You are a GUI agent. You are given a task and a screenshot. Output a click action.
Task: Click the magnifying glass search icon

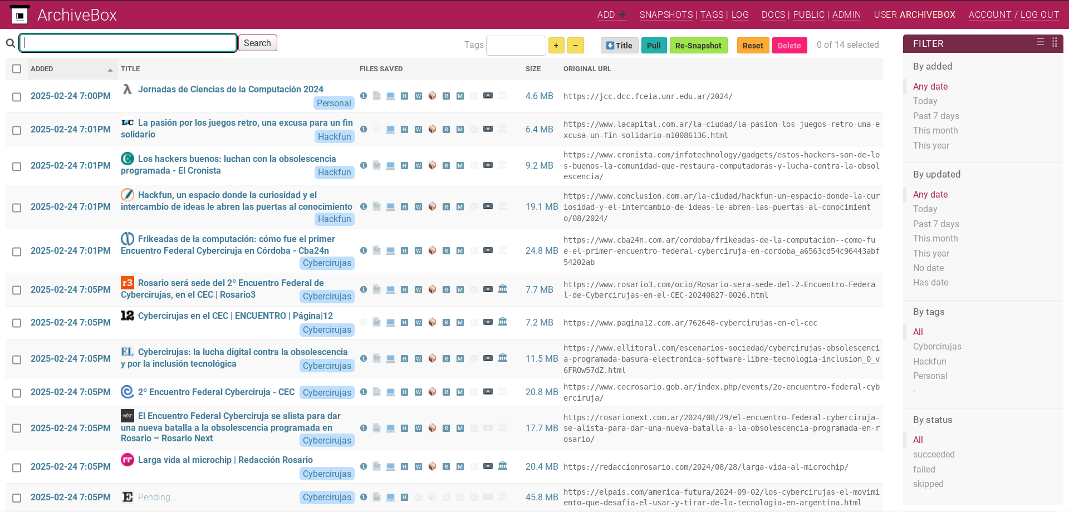click(11, 43)
